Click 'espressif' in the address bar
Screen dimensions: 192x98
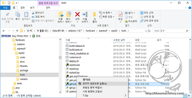click(x=103, y=31)
